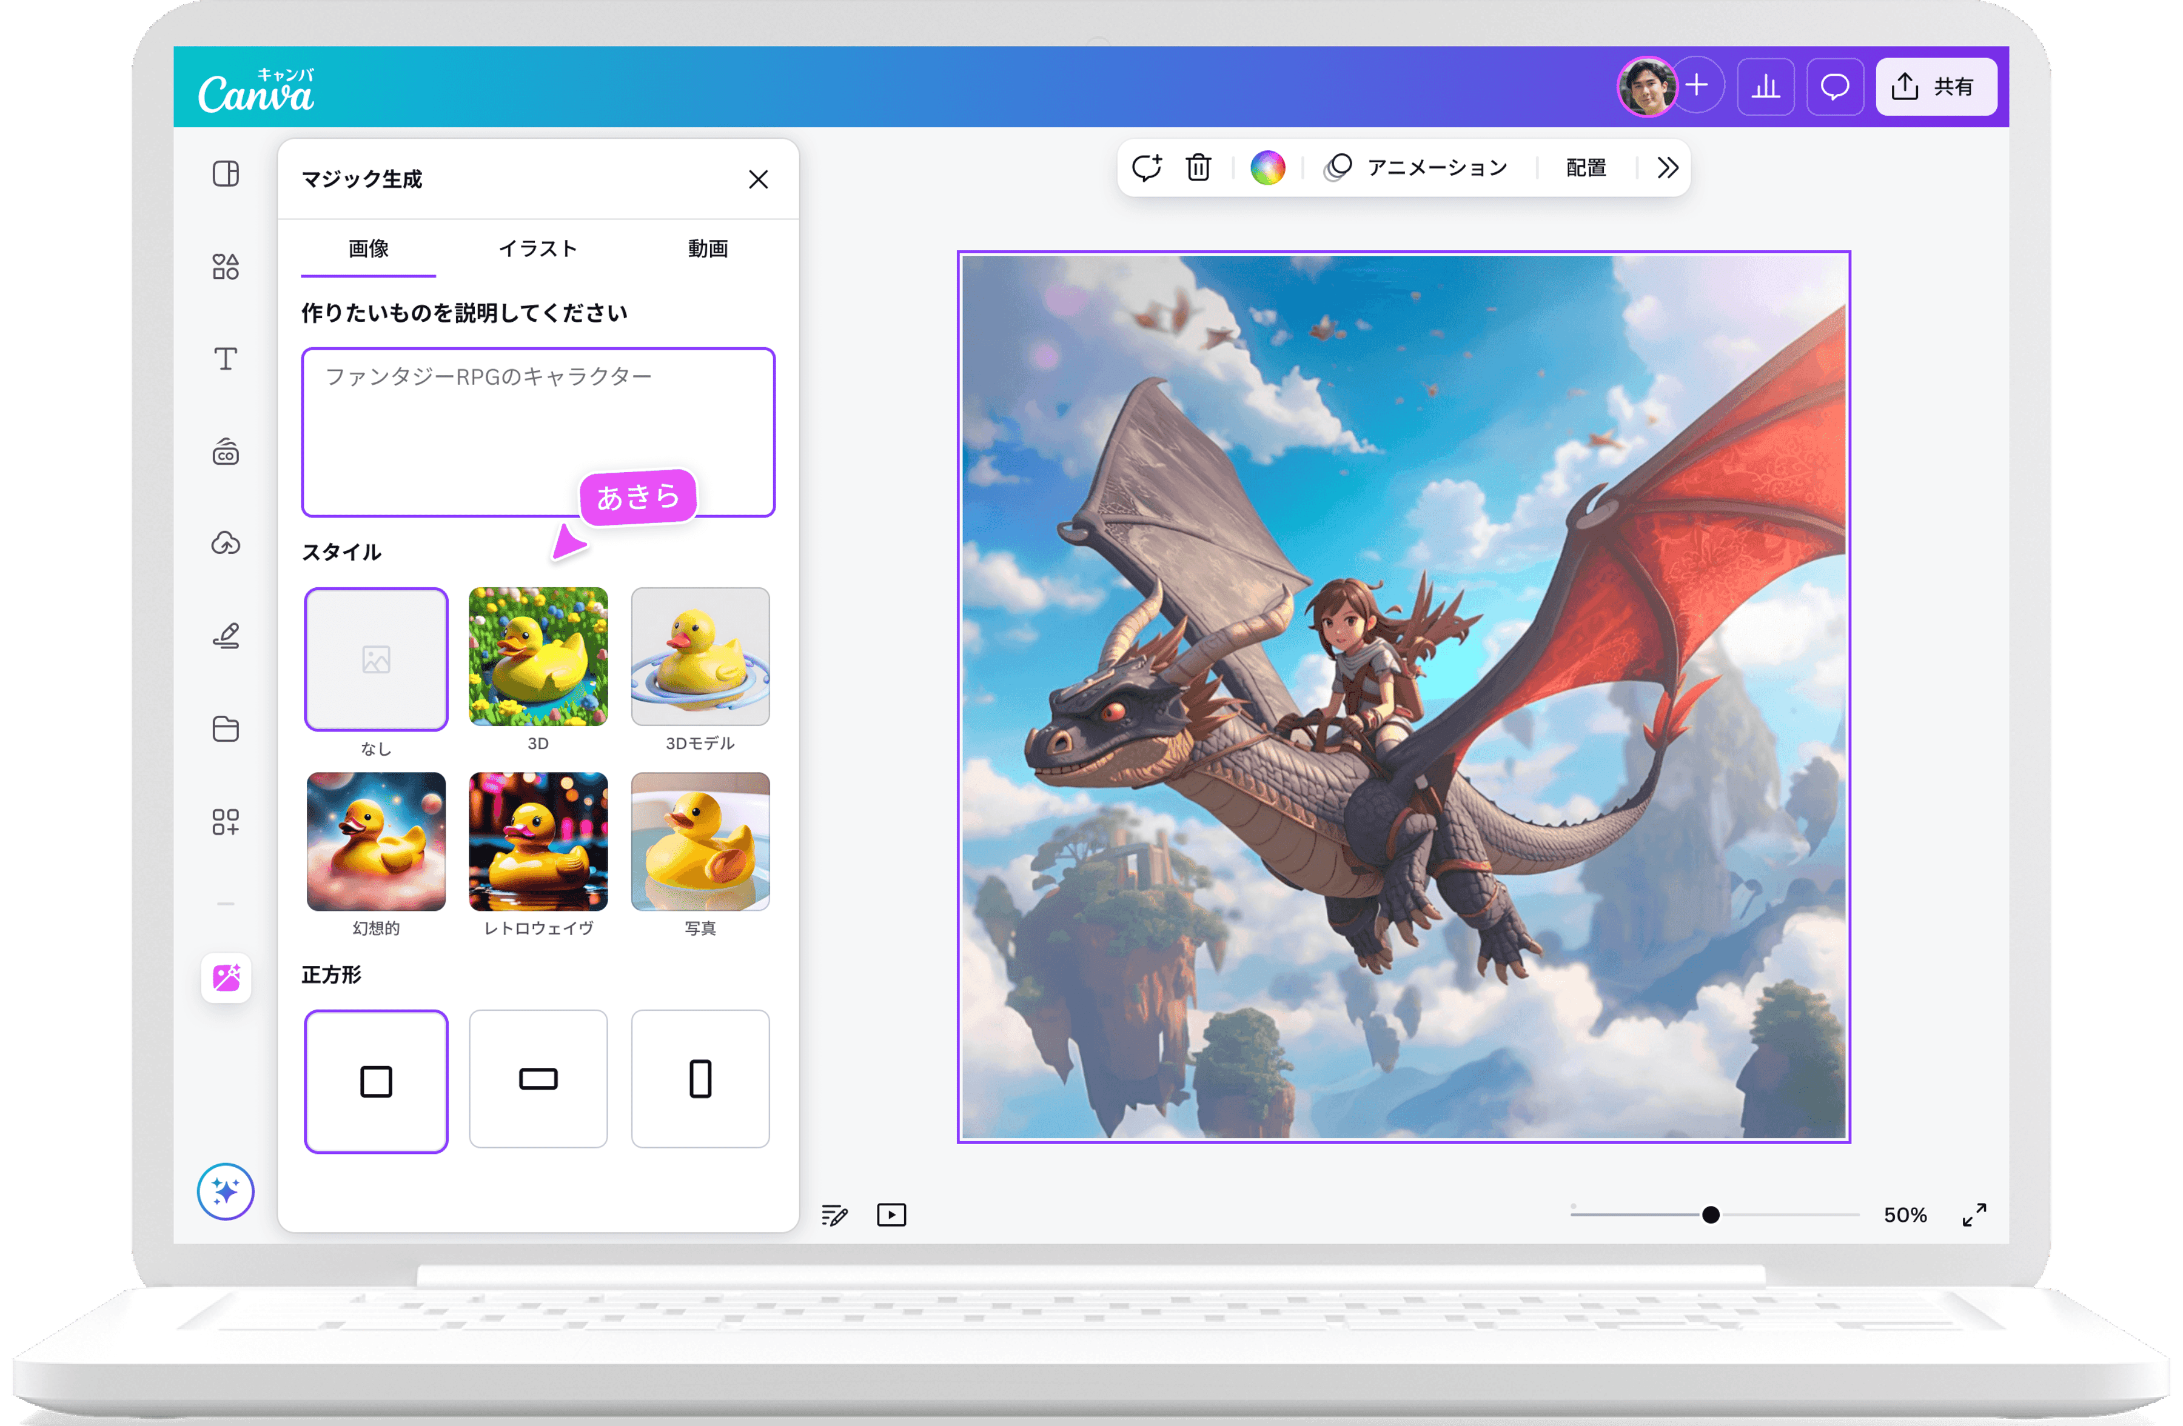Add a collaborator with plus icon
Screen dimensions: 2183x1426
tap(1698, 86)
